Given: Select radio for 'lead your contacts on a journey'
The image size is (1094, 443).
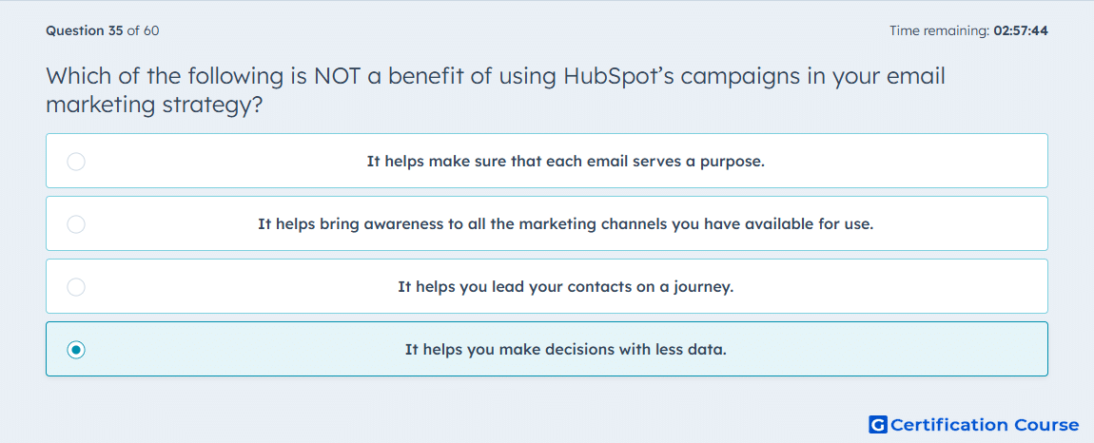Looking at the screenshot, I should point(76,287).
